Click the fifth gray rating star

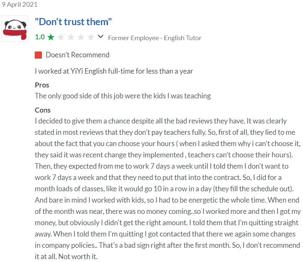[x=91, y=37]
